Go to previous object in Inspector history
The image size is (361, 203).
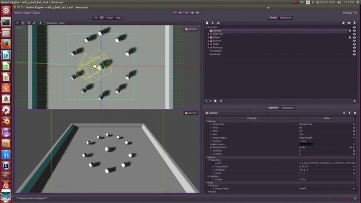[x=344, y=113]
